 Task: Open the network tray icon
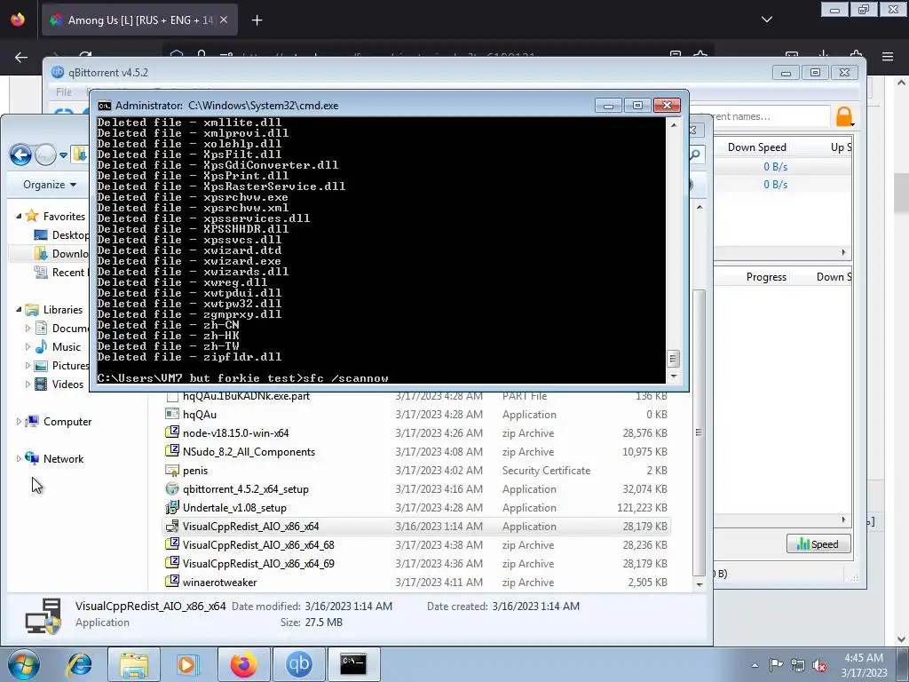tap(798, 664)
